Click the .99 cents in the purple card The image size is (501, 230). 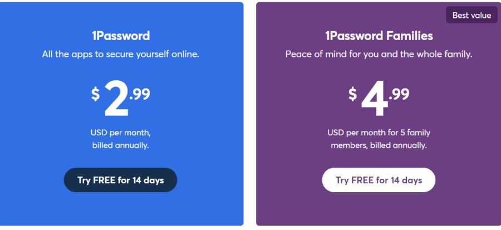[399, 94]
